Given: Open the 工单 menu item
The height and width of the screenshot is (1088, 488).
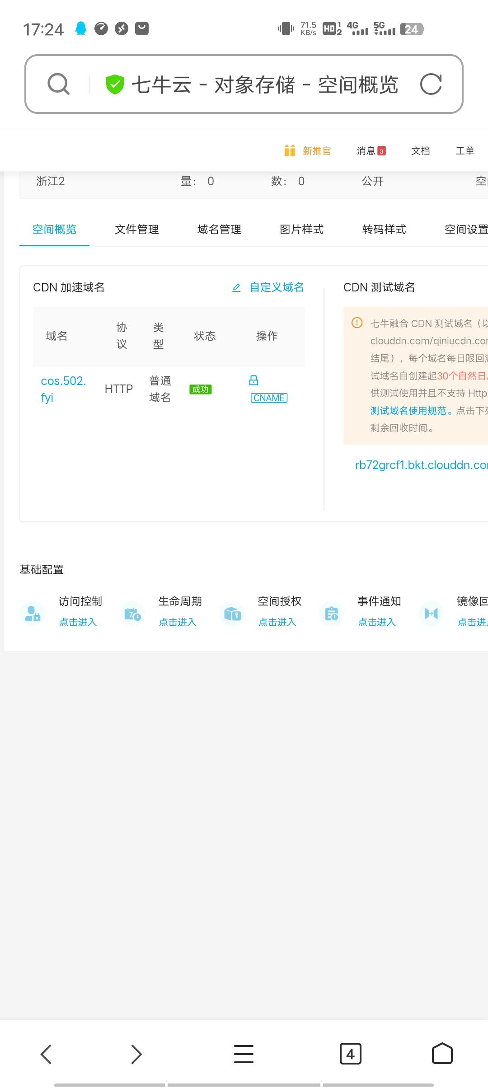Looking at the screenshot, I should (x=465, y=151).
